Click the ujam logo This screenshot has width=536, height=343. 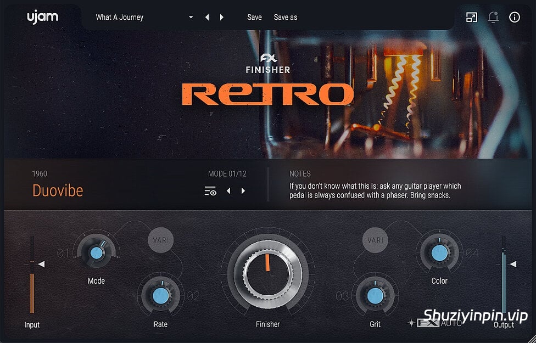[x=43, y=17]
